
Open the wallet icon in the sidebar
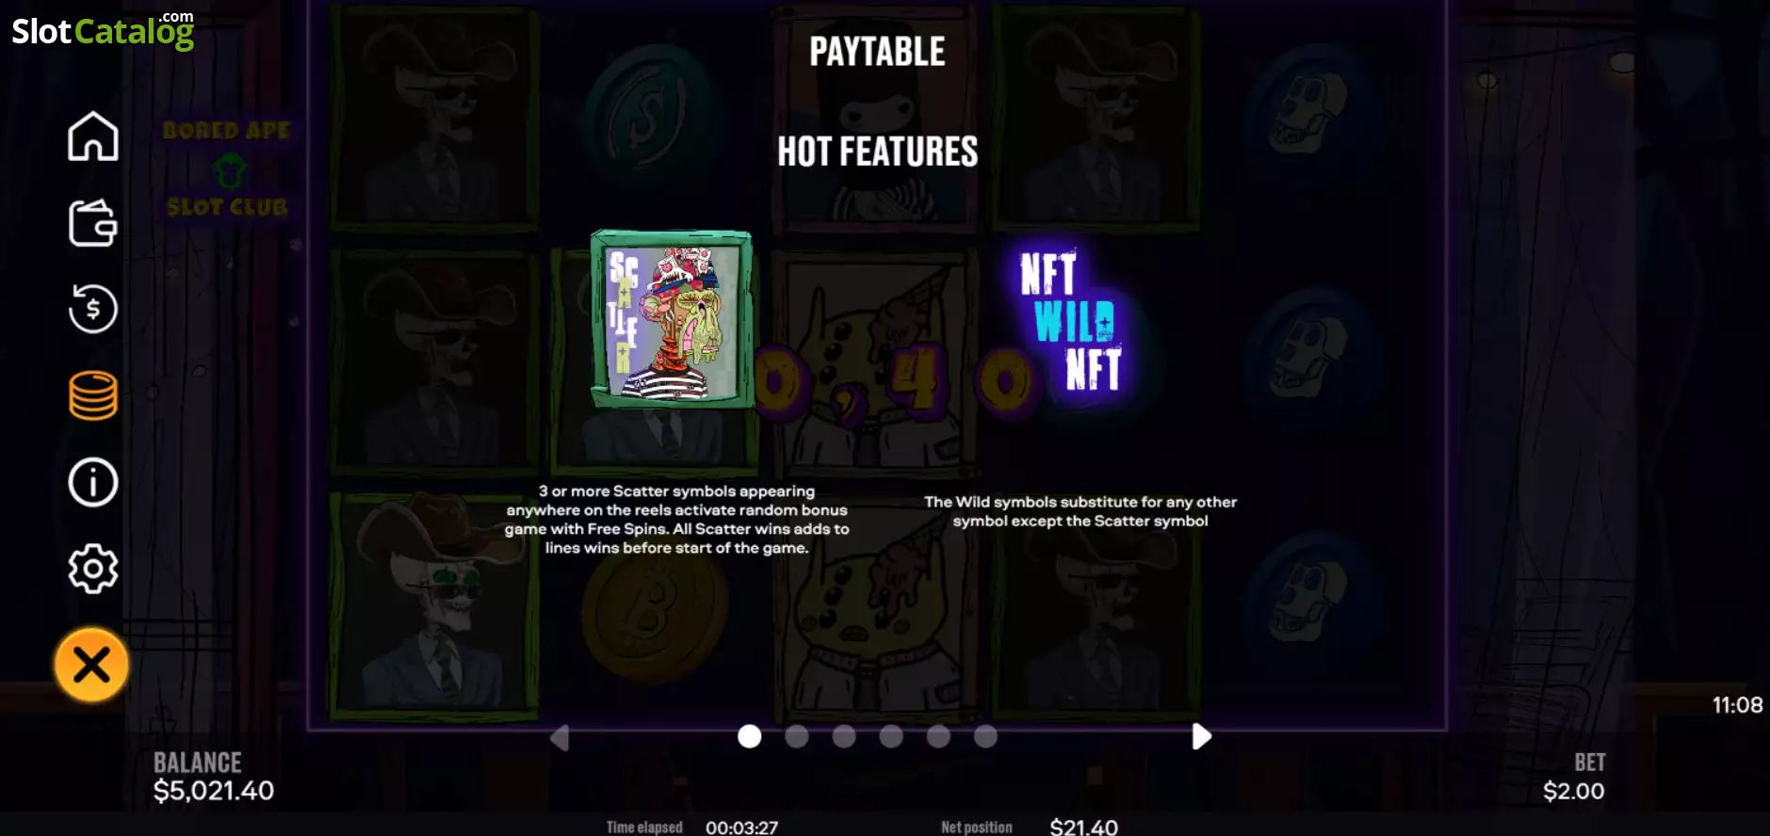(92, 223)
